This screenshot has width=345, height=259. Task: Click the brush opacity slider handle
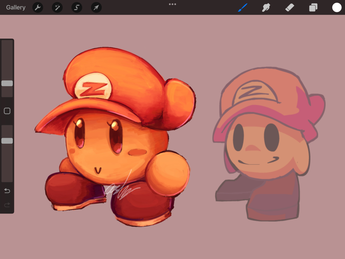tap(7, 141)
